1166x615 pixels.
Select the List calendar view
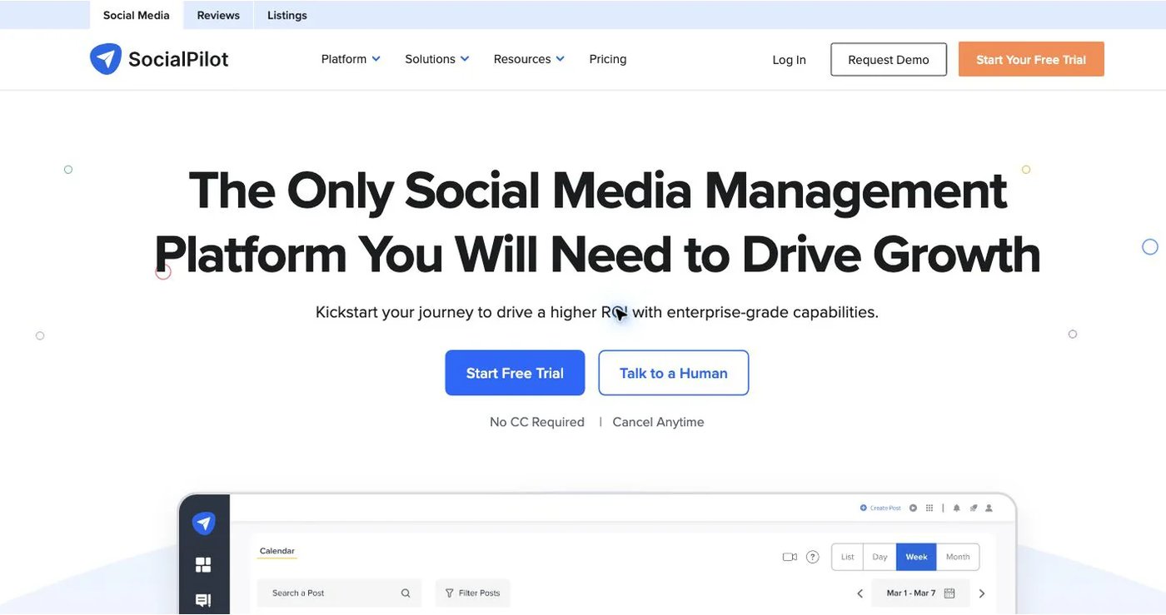pyautogui.click(x=848, y=557)
